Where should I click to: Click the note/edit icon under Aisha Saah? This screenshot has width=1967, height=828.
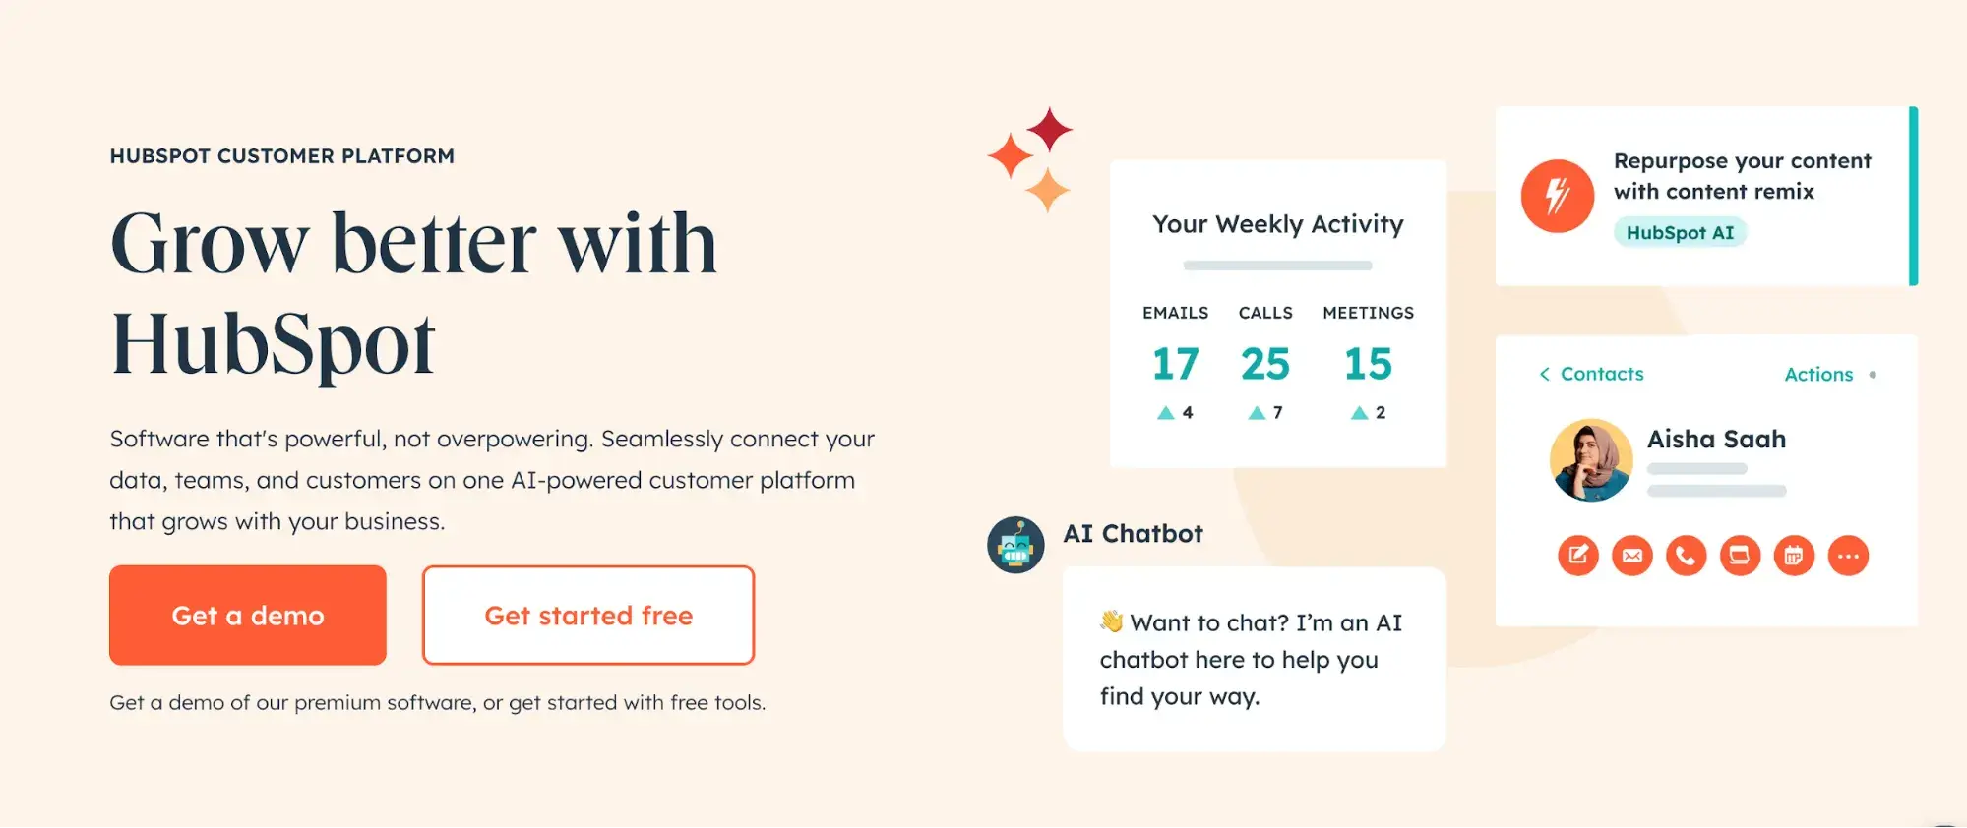click(x=1577, y=556)
